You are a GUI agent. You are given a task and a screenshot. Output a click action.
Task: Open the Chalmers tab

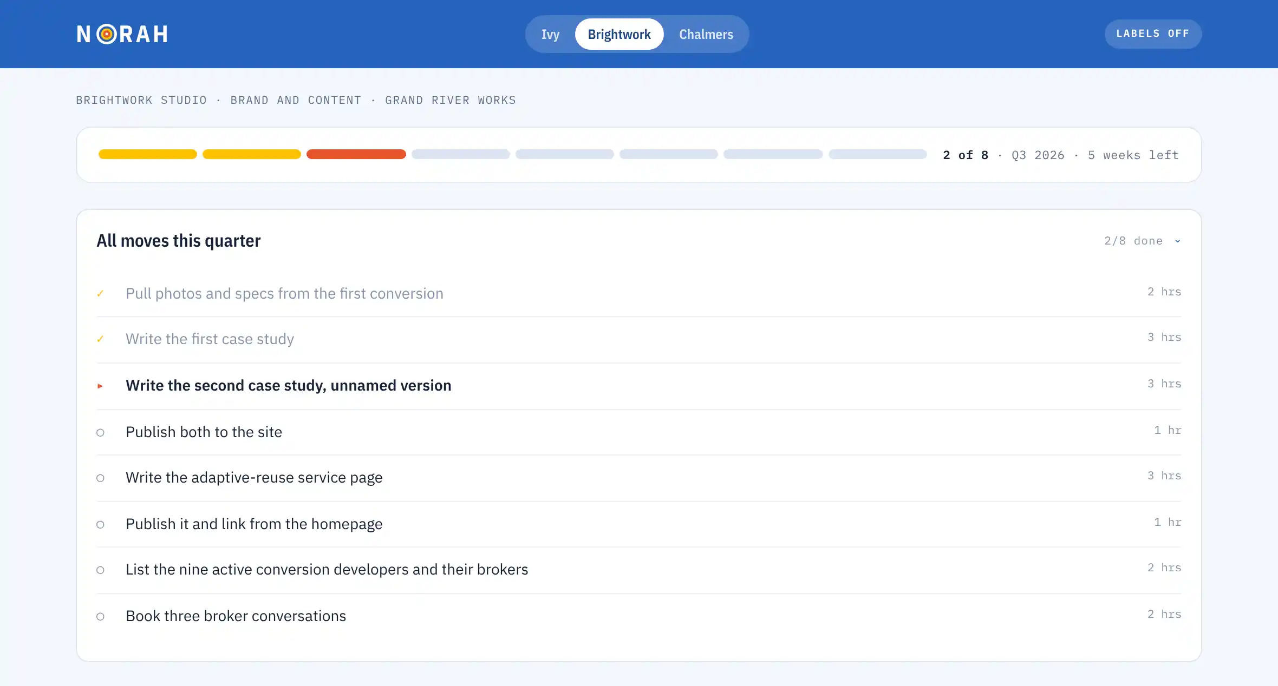click(x=706, y=34)
